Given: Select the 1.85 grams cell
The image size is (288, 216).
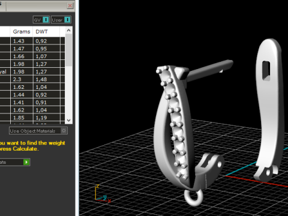Looking at the screenshot, I should pos(22,118).
